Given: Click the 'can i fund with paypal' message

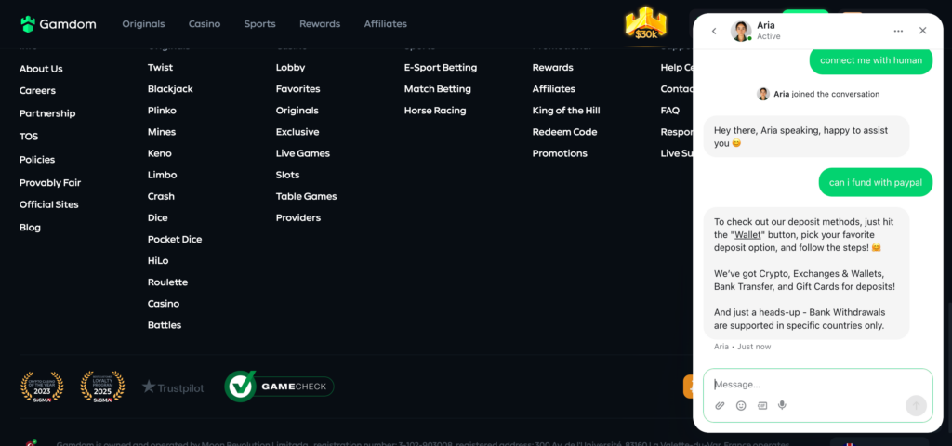Looking at the screenshot, I should (875, 182).
